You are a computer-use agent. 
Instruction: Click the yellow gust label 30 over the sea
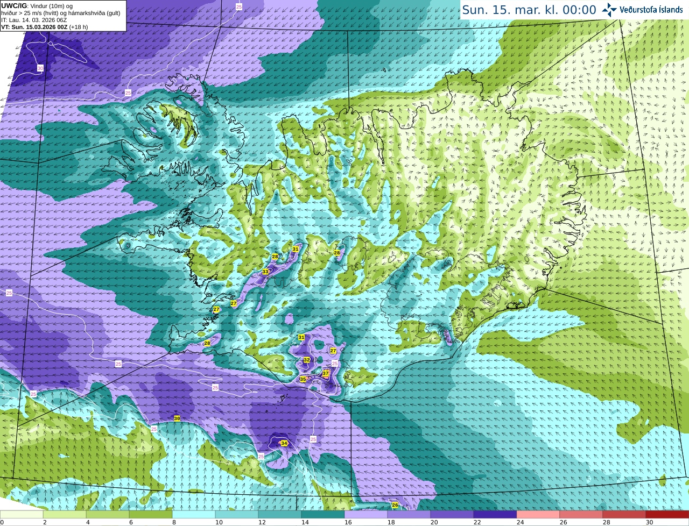[x=177, y=418]
